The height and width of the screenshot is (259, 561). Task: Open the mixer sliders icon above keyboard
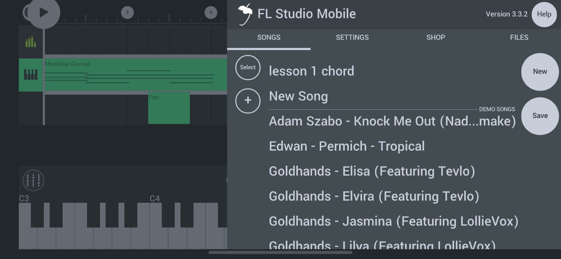click(x=33, y=180)
